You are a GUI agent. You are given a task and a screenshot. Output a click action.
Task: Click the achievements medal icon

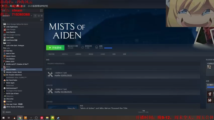pos(97,47)
